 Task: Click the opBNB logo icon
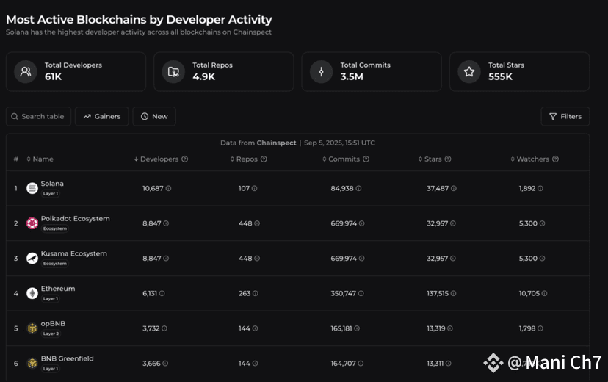[32, 328]
